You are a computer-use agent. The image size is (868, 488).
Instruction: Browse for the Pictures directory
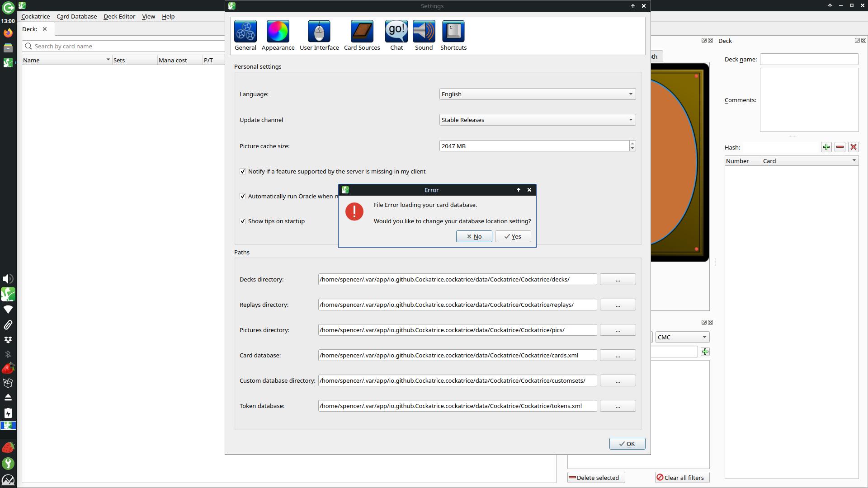(618, 330)
